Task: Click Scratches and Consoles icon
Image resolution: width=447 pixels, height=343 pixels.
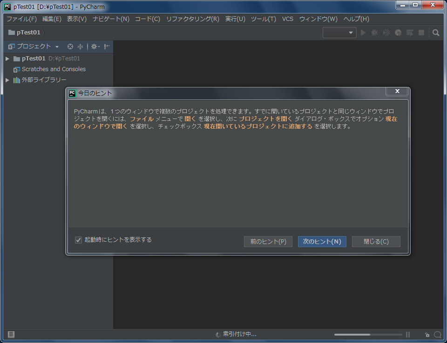Action: pyautogui.click(x=17, y=69)
